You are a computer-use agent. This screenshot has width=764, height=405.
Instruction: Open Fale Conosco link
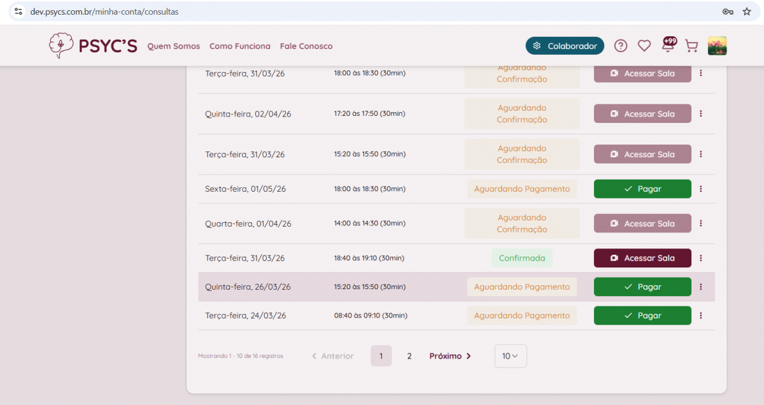[x=306, y=46]
